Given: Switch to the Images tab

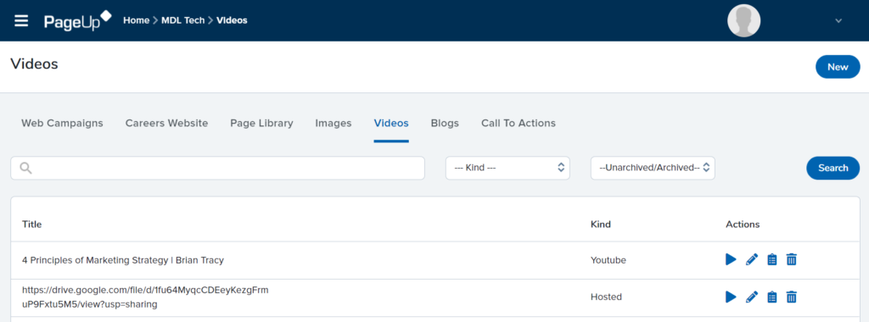Looking at the screenshot, I should [x=333, y=123].
